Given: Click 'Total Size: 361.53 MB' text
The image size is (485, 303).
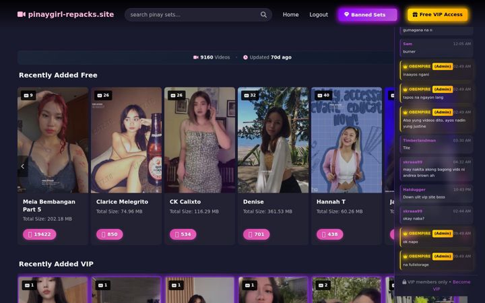Looking at the screenshot, I should pos(267,211).
